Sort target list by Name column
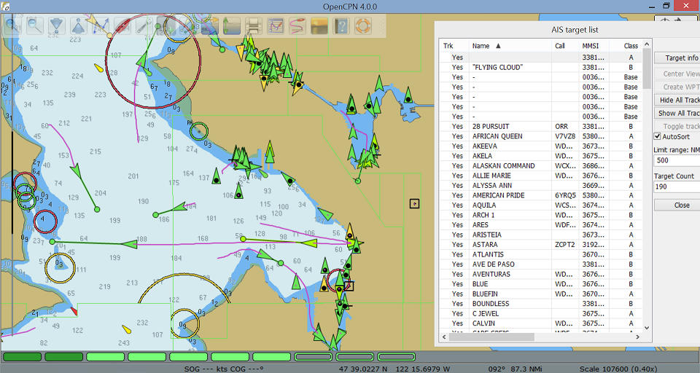The height and width of the screenshot is (373, 700). pyautogui.click(x=486, y=46)
